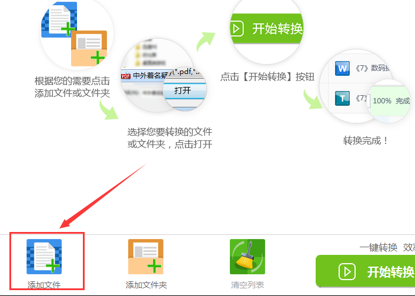Viewport: 415px width, 296px height.
Task: Click the 清空列表 text label
Action: point(247,285)
